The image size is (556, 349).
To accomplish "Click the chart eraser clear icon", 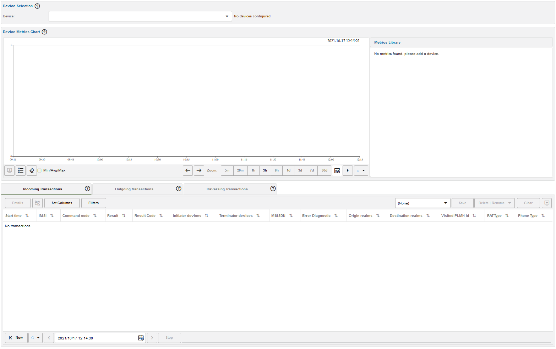I will tap(32, 170).
